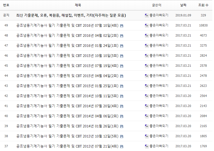Click the attachment icon on post 42
The image size is (214, 151).
[122, 96]
